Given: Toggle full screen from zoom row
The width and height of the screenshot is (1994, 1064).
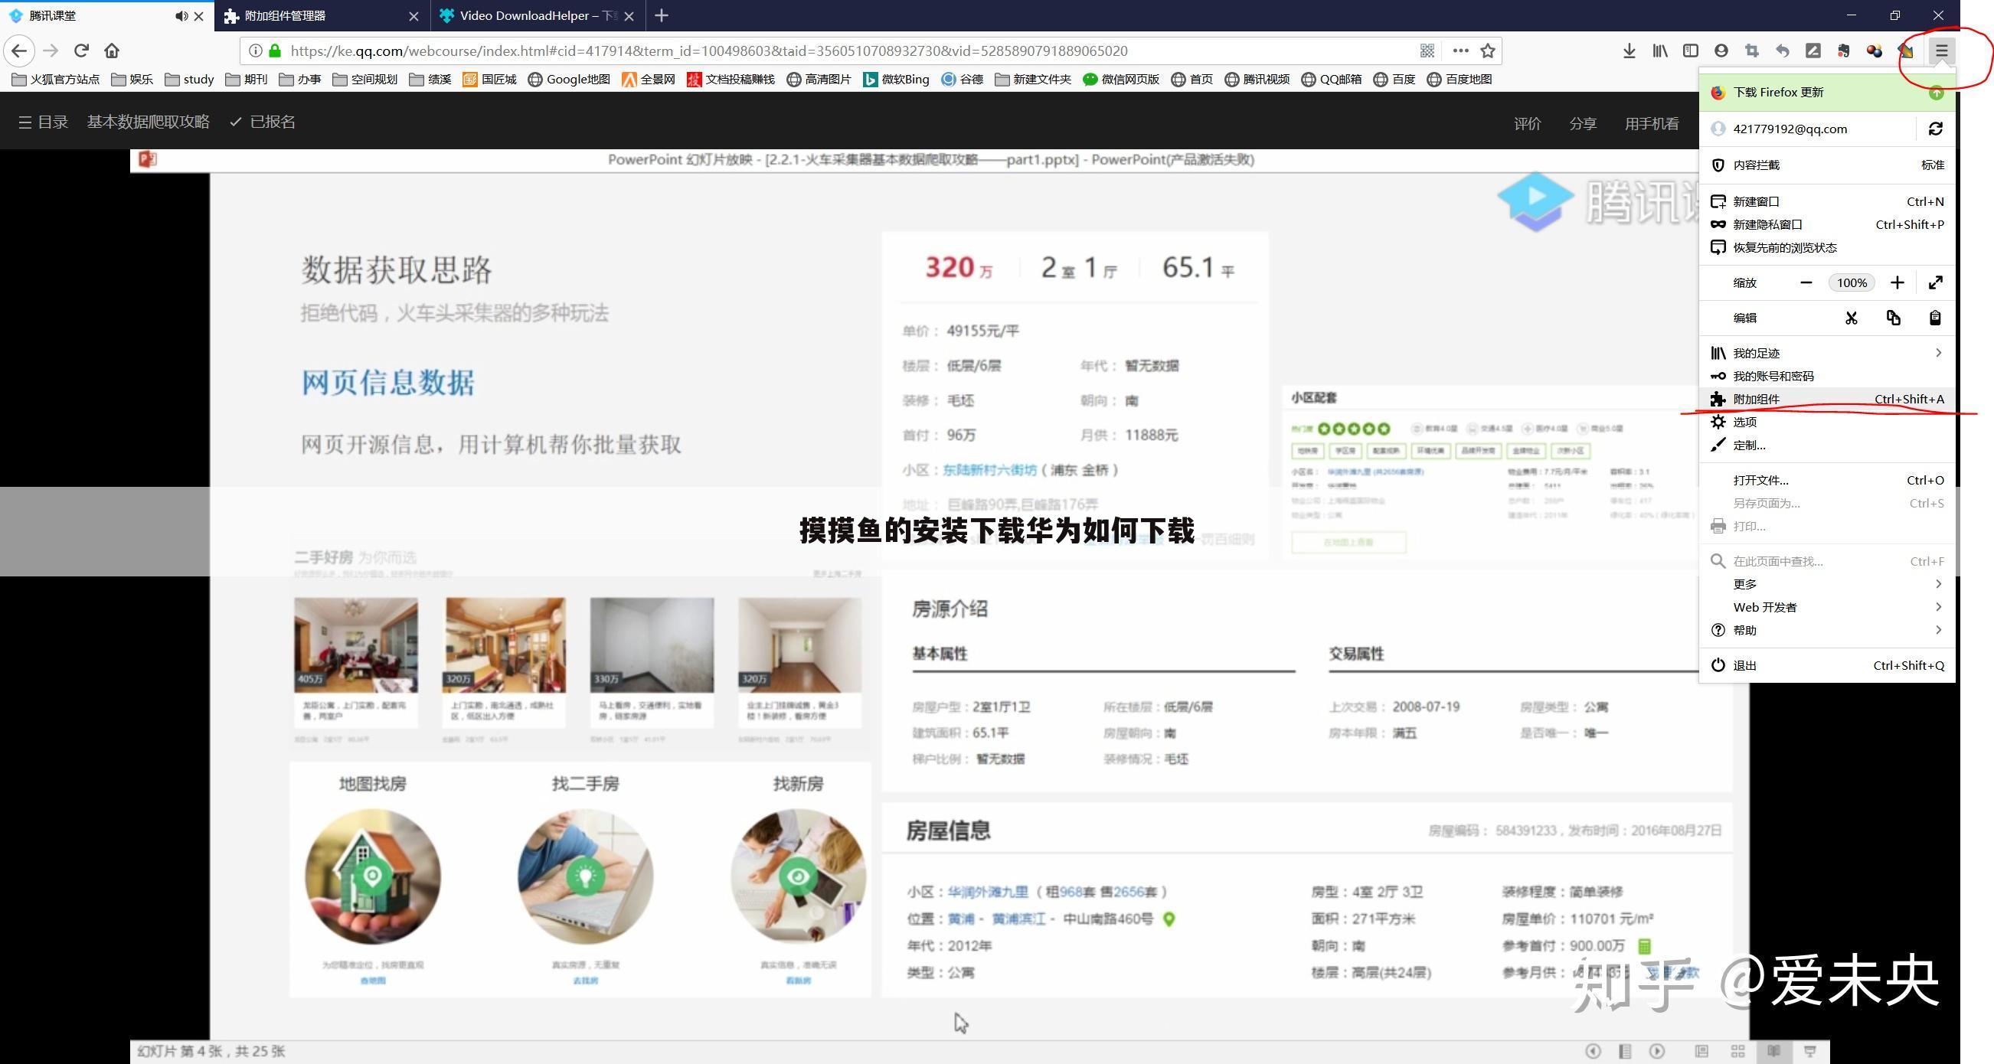Looking at the screenshot, I should coord(1935,283).
